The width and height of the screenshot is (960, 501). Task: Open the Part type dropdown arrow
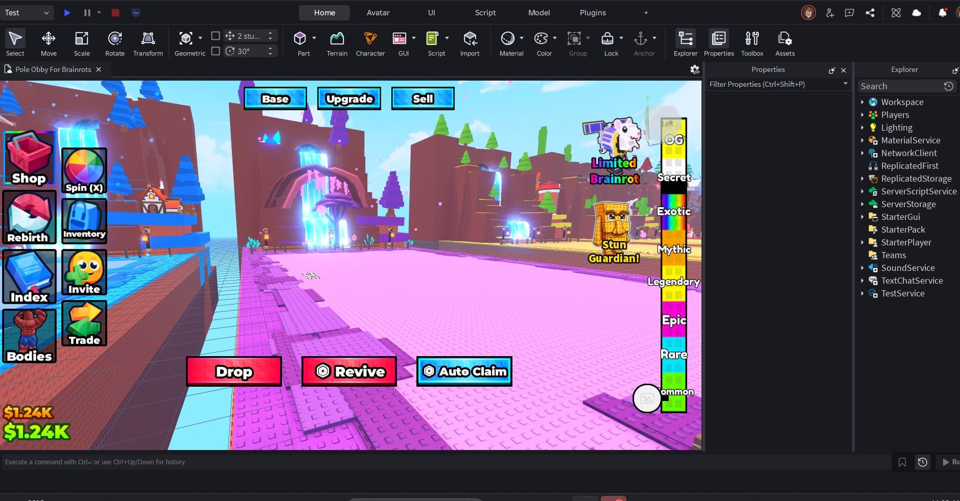pos(314,38)
